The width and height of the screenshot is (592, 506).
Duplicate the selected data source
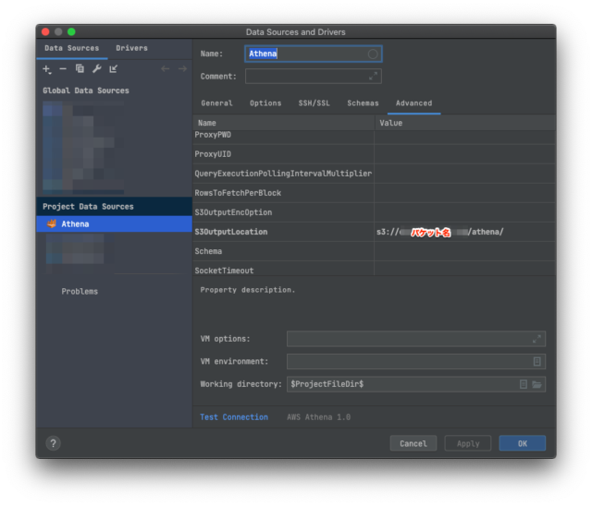[80, 68]
